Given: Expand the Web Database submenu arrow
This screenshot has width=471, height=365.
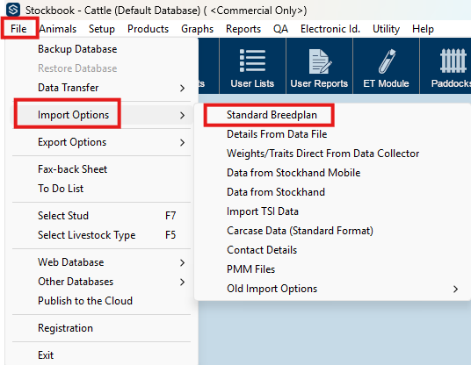Looking at the screenshot, I should coord(182,262).
